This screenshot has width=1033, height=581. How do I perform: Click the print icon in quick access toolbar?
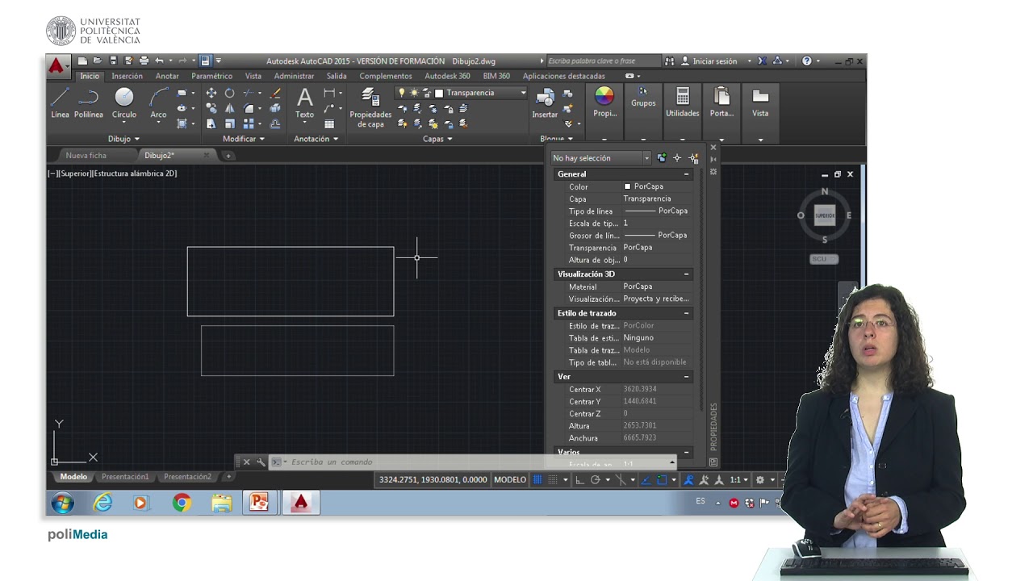click(x=144, y=61)
